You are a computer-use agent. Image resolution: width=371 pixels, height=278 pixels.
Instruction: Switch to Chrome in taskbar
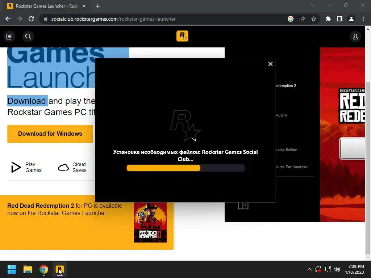tap(44, 269)
